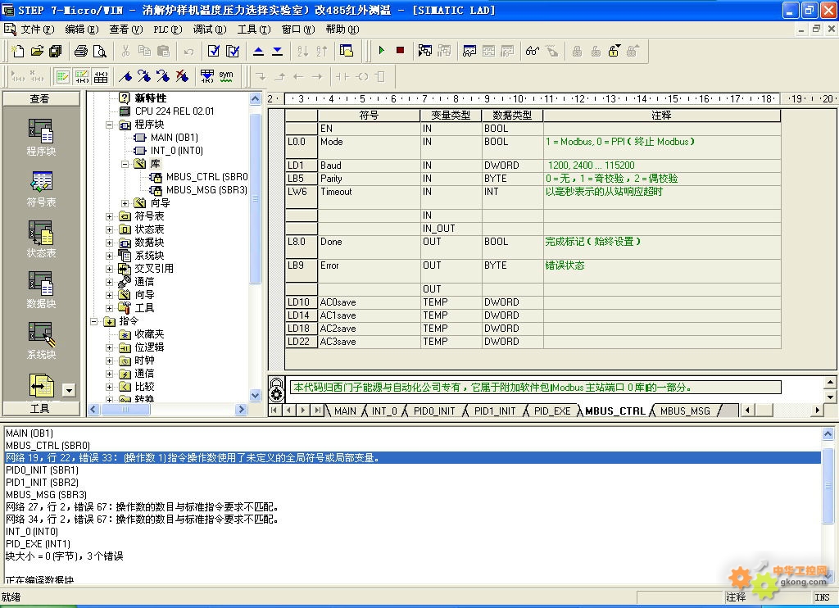Switch to the MBUS_MSG tab
Image resolution: width=839 pixels, height=608 pixels.
pyautogui.click(x=685, y=411)
